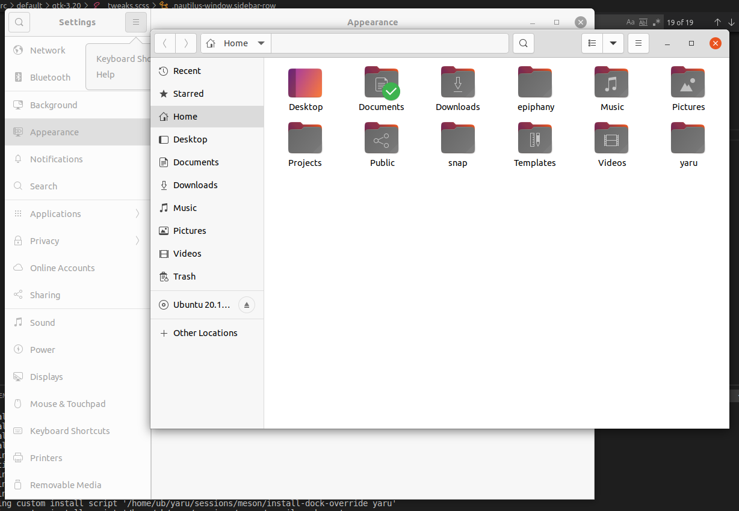739x511 pixels.
Task: Jump to previous search match in editor
Action: [717, 22]
